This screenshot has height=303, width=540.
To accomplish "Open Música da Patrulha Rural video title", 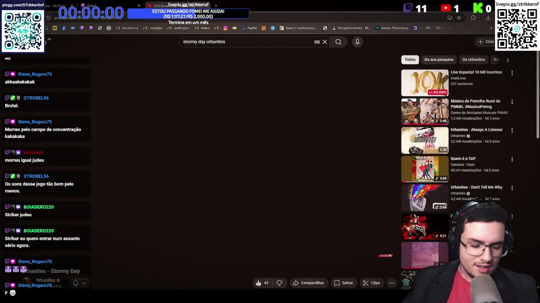I will 475,104.
